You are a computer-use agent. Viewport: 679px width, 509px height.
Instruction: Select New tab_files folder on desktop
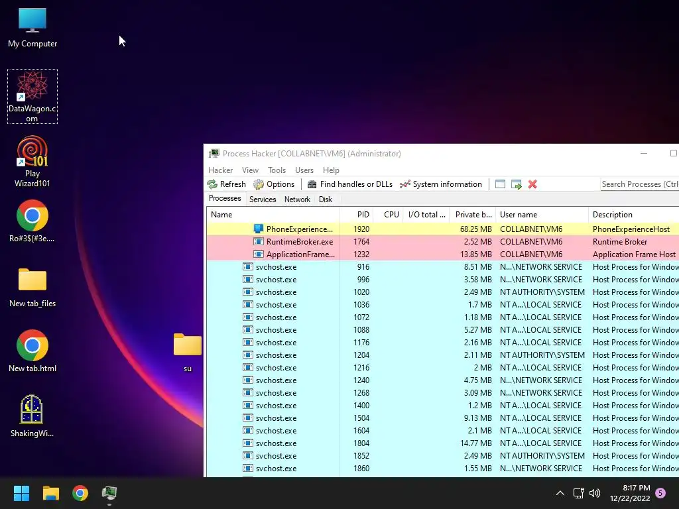[x=32, y=286]
